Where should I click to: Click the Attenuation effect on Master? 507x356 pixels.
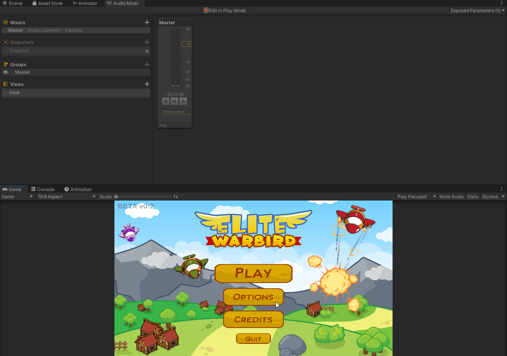pyautogui.click(x=174, y=112)
